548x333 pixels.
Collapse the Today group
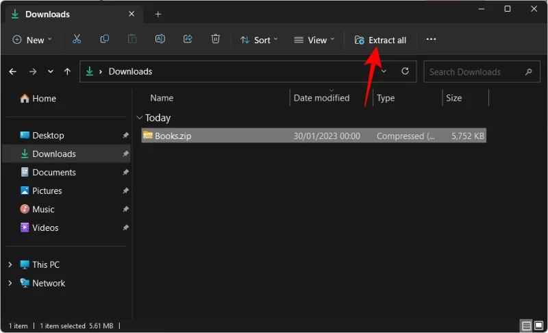(x=140, y=118)
